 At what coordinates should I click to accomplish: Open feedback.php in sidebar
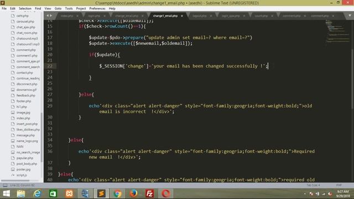click(26, 96)
